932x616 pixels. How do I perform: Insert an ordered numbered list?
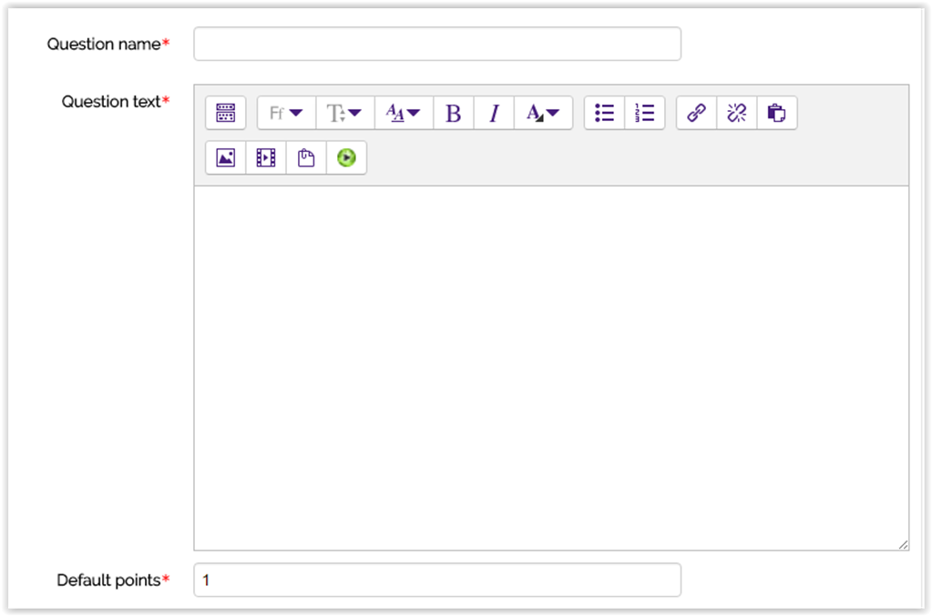[644, 112]
